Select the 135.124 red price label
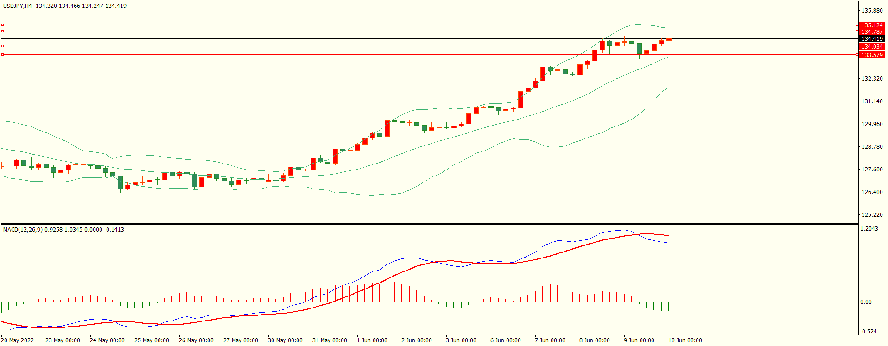 pyautogui.click(x=872, y=25)
